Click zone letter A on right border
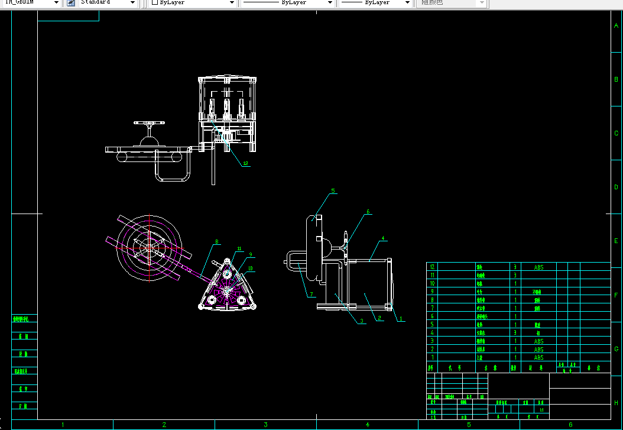The width and height of the screenshot is (623, 430). point(616,25)
